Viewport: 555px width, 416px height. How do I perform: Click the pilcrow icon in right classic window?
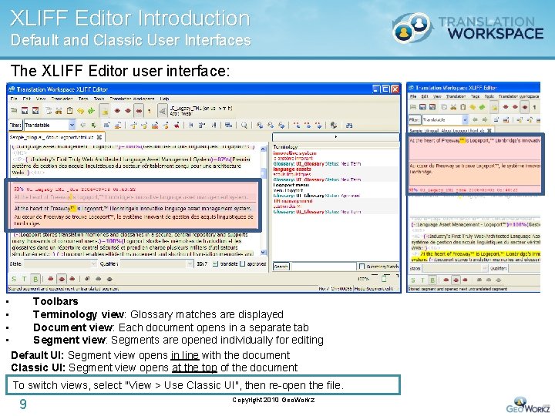coord(534,107)
